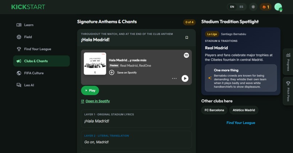Select the Atlético Madrid club chip
This screenshot has width=293, height=153.
244,110
